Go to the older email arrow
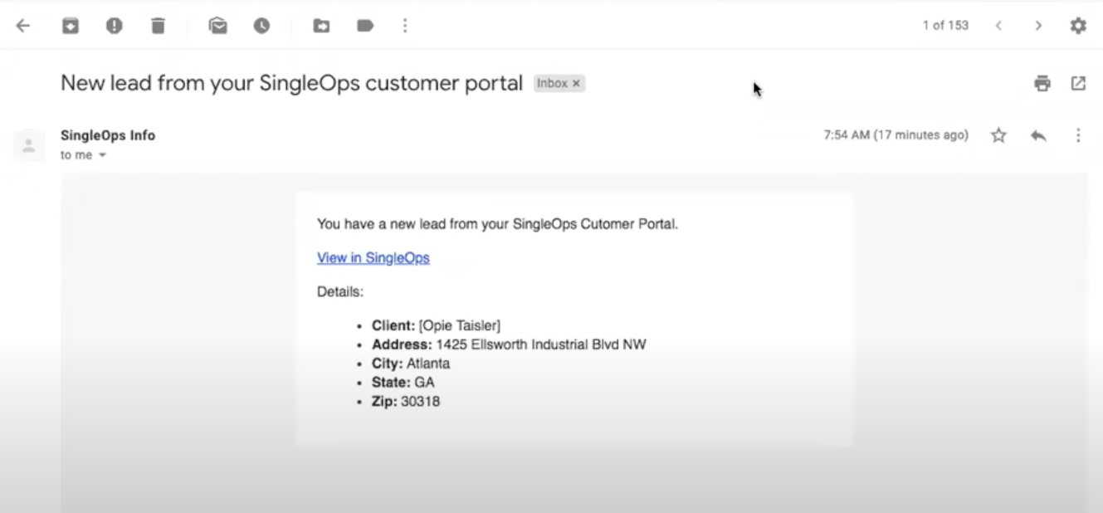Image resolution: width=1103 pixels, height=513 pixels. pos(1038,26)
